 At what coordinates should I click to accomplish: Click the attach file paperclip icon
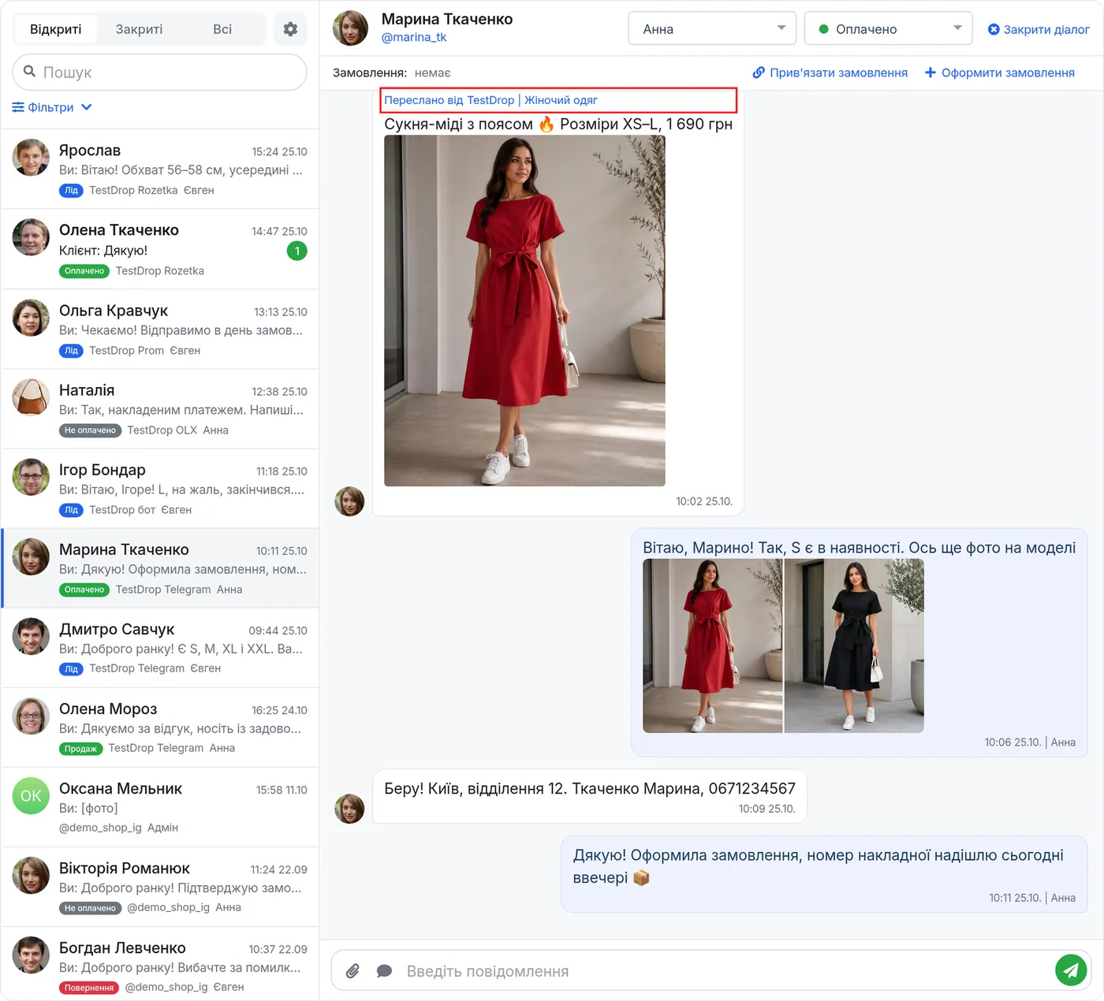tap(352, 971)
